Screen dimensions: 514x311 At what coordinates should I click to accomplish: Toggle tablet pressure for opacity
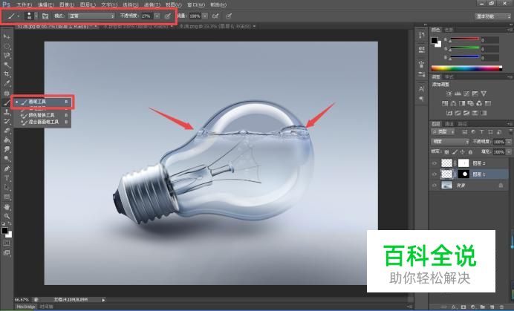tap(168, 16)
